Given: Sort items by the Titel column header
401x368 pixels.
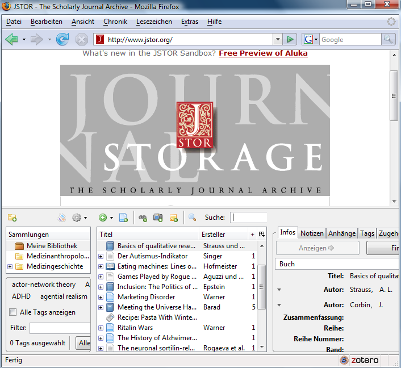Looking at the screenshot, I should click(148, 234).
